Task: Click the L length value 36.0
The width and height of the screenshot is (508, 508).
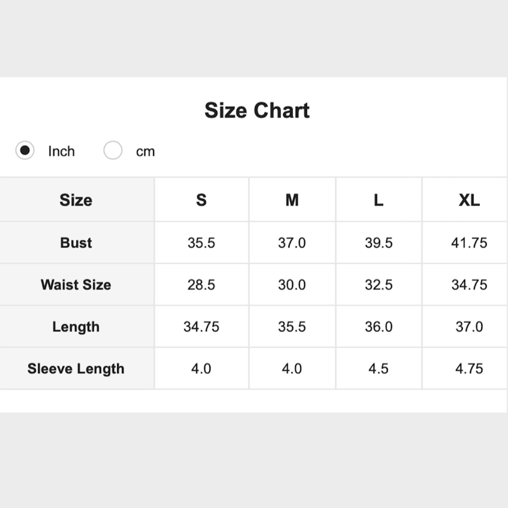Action: pos(378,327)
